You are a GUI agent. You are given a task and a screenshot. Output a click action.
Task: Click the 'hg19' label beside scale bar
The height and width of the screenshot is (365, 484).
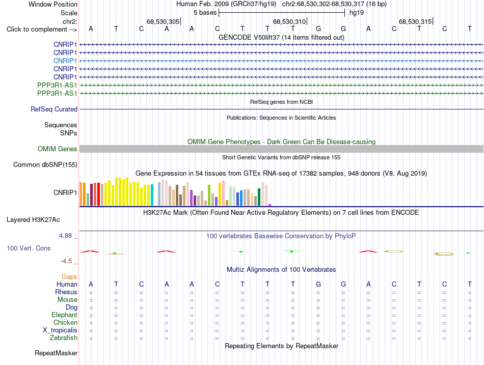coord(357,13)
